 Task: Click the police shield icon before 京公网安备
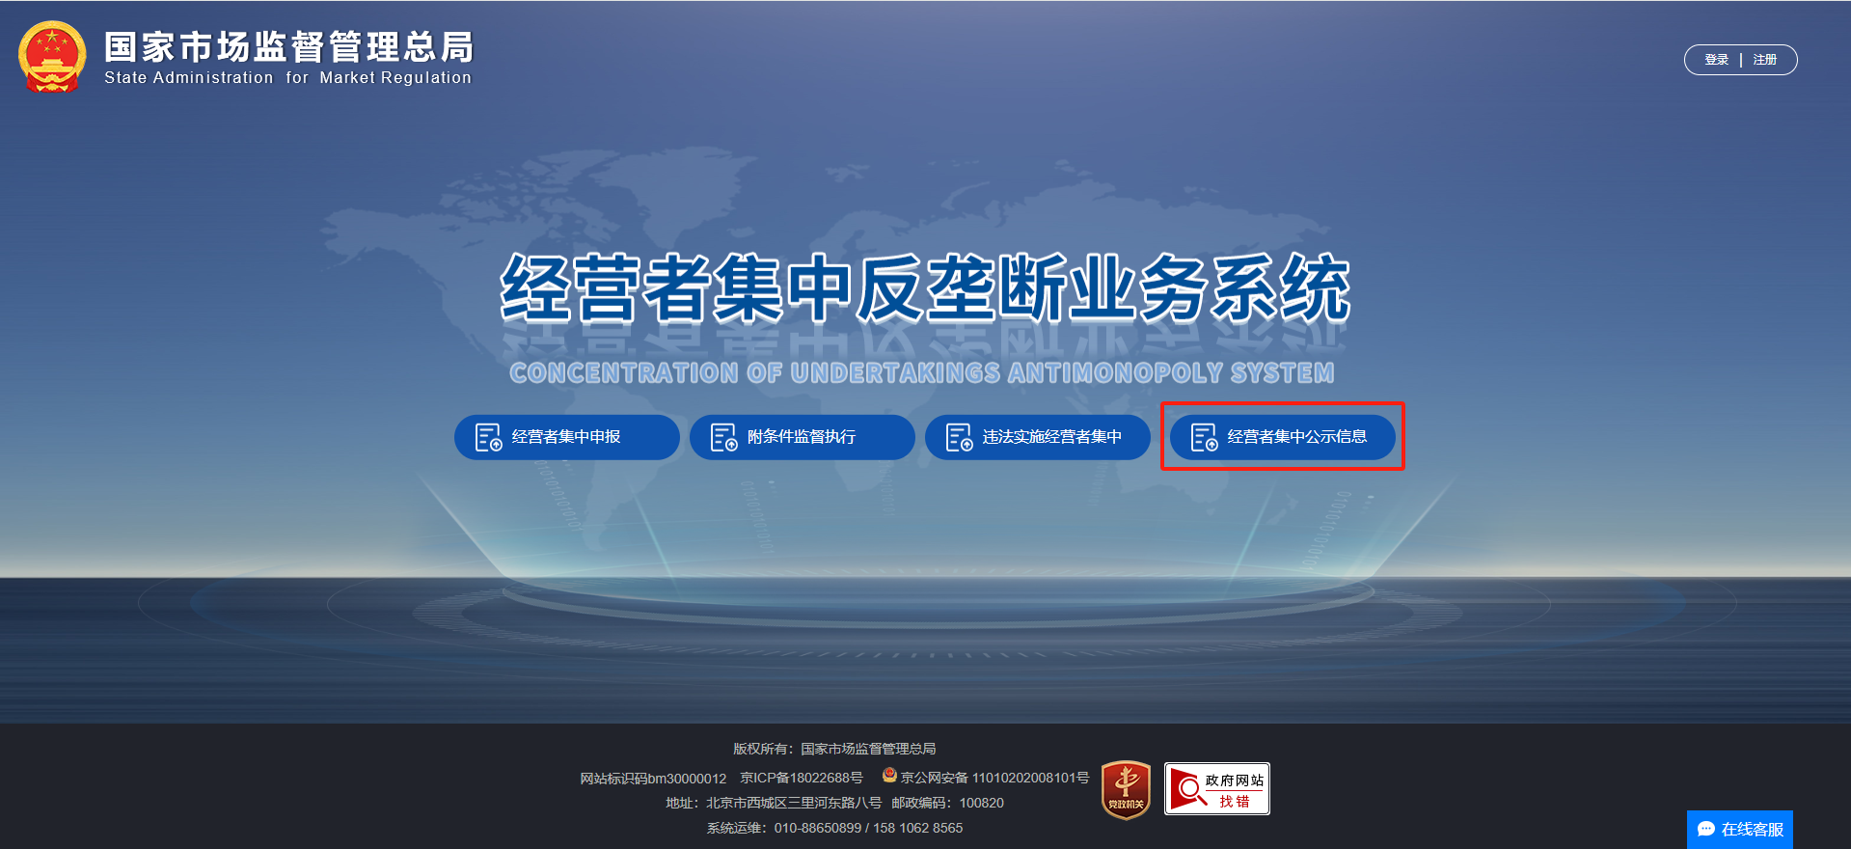tap(889, 776)
